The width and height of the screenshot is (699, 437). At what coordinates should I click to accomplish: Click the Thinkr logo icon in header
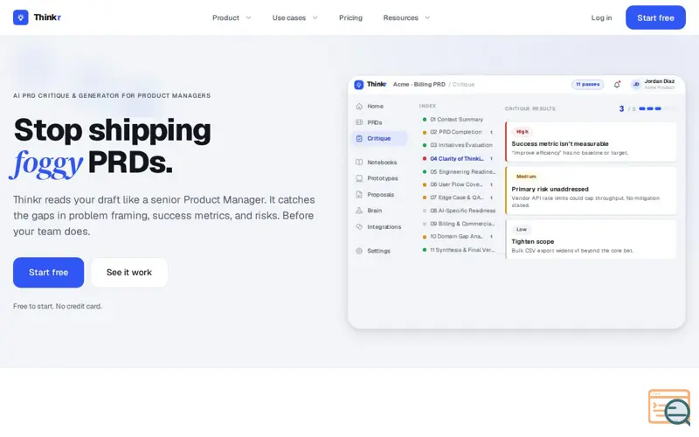pos(20,17)
